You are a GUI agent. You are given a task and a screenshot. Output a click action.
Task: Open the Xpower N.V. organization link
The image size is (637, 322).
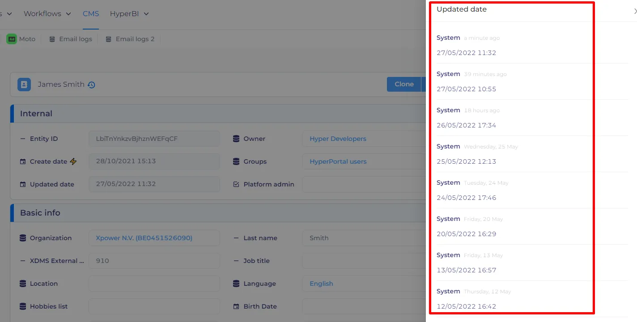(x=144, y=238)
